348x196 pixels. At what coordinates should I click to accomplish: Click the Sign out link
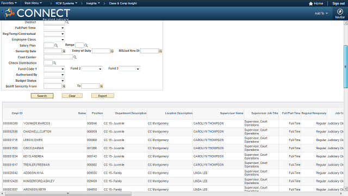pos(338,3)
